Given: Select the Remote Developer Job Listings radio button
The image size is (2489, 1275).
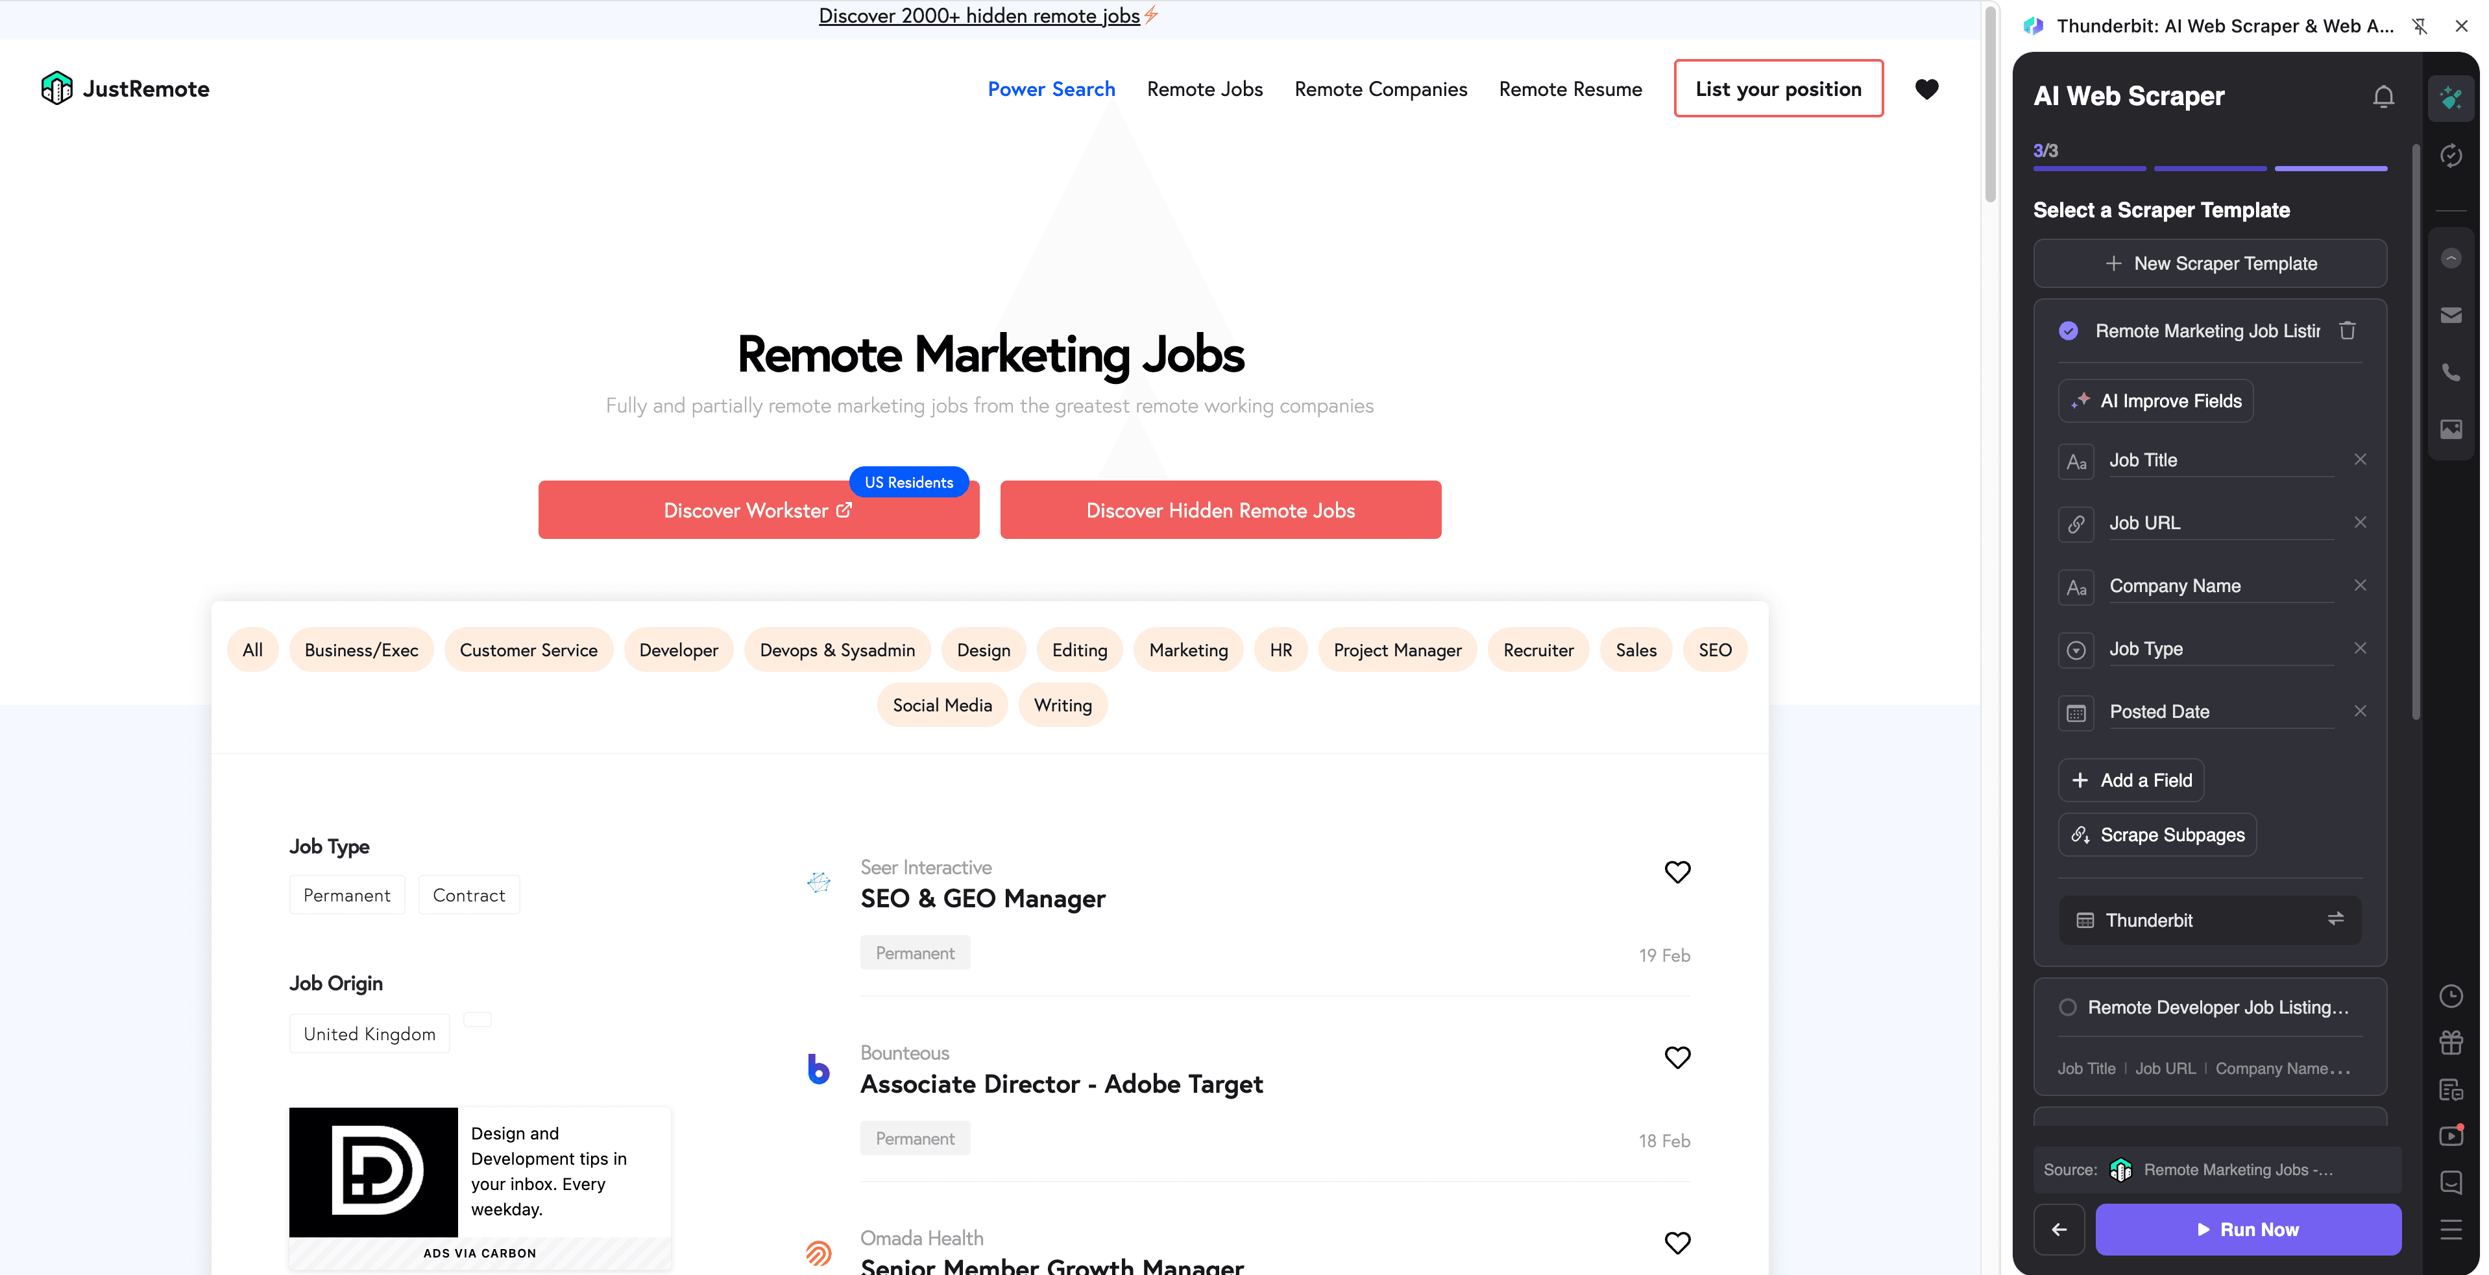Looking at the screenshot, I should pyautogui.click(x=2069, y=1007).
